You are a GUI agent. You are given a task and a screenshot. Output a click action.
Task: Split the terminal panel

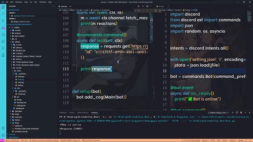pyautogui.click(x=237, y=112)
